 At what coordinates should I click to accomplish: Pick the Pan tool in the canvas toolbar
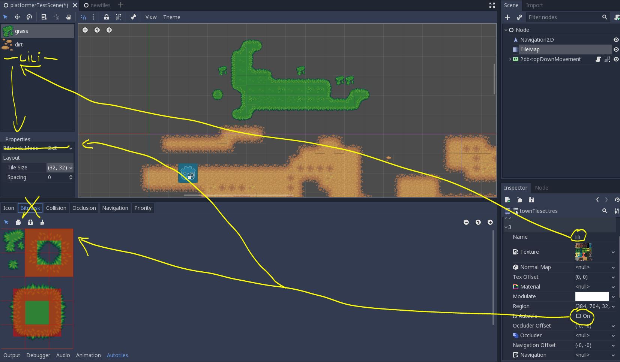pos(68,17)
